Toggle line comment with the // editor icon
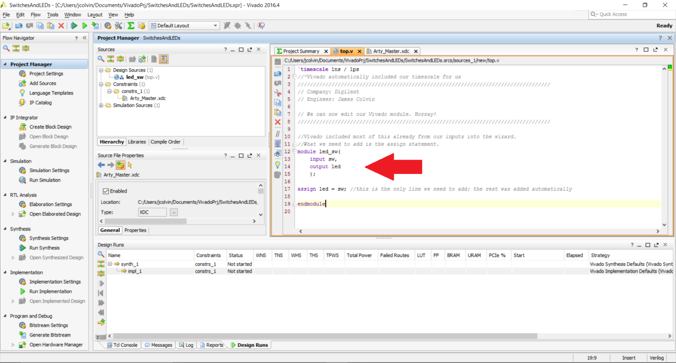This screenshot has height=363, width=676. pos(278,134)
